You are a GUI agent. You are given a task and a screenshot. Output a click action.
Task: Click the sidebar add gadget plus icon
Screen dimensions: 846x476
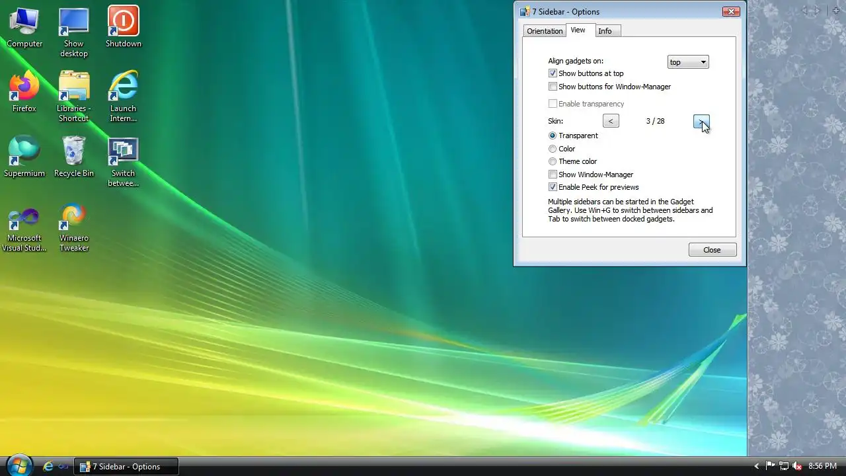[x=836, y=11]
